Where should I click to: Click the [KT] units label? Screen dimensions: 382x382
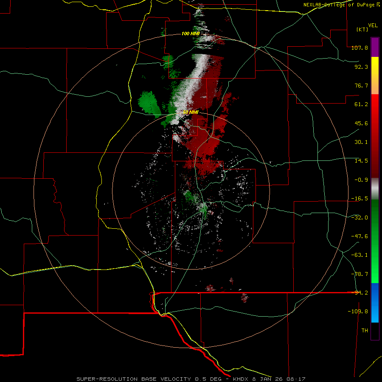coord(362,29)
